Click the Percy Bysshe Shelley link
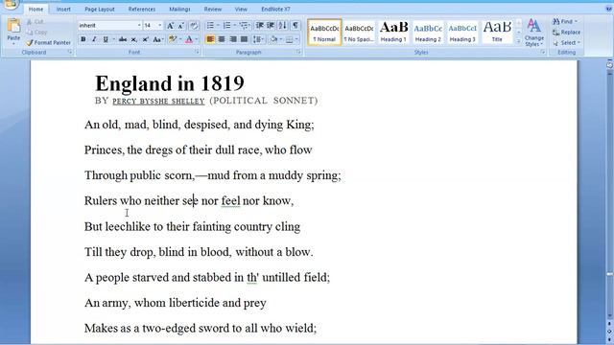 coord(158,101)
